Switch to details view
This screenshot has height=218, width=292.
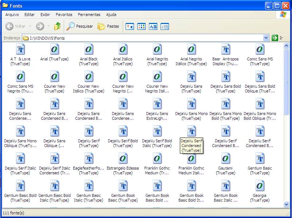165,27
